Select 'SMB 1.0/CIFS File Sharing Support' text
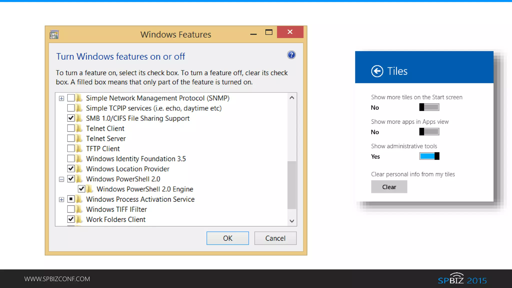 [x=138, y=118]
